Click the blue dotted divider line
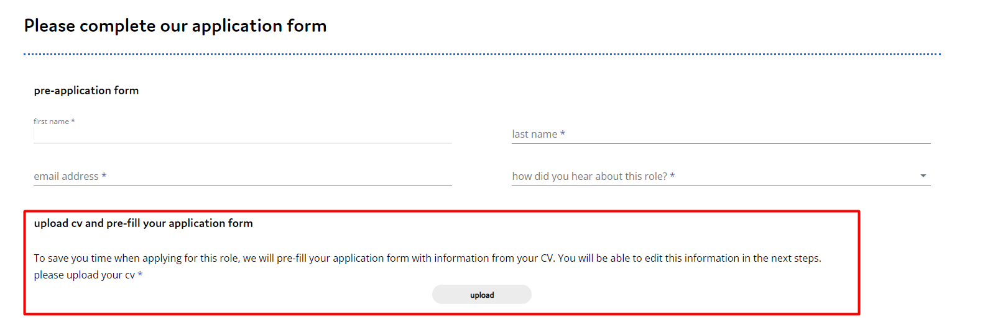Viewport: 1003px width, 325px height. click(483, 55)
